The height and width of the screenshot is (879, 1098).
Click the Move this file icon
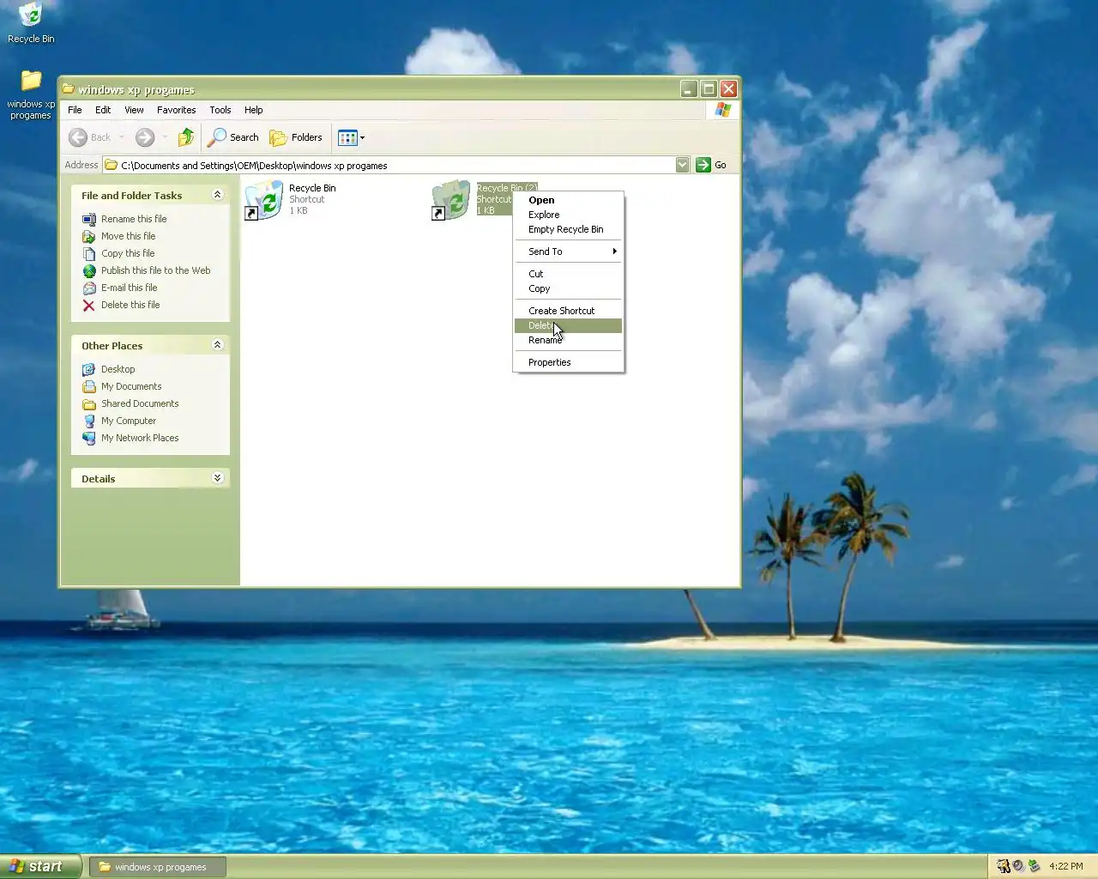pos(89,236)
